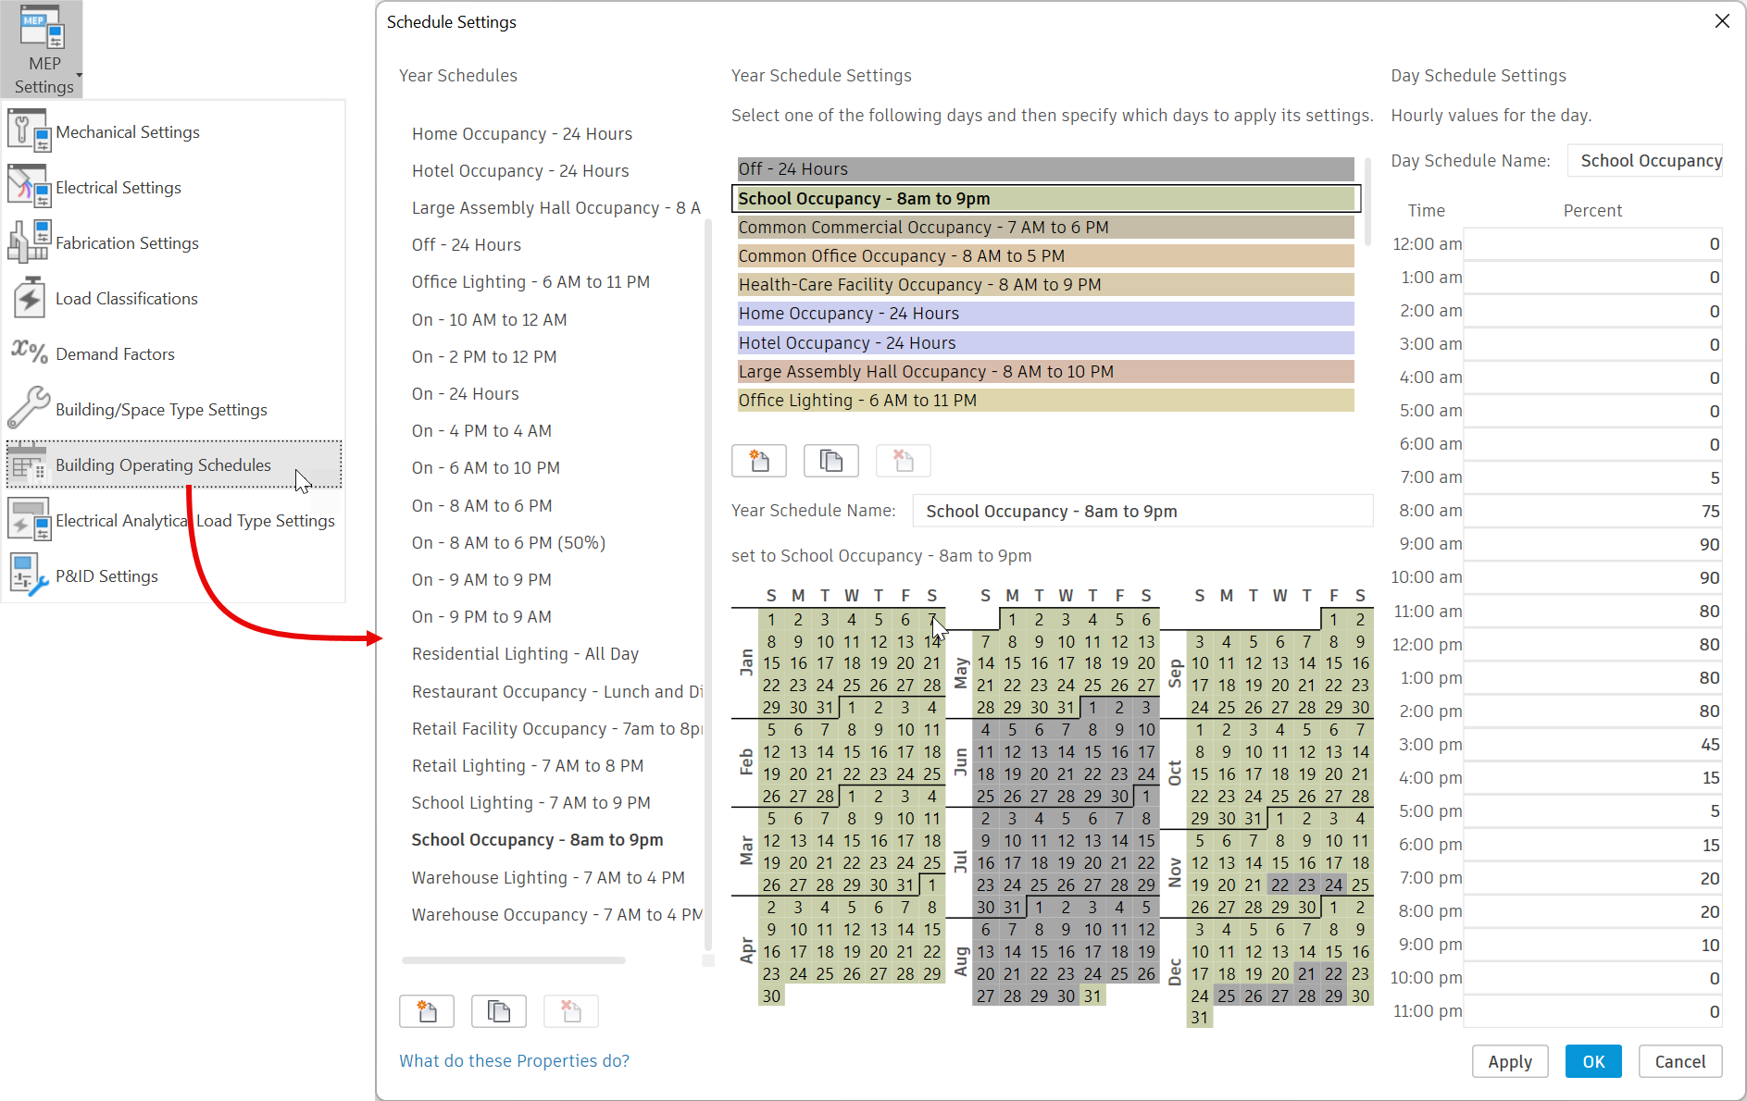Click the Building/Space Type Settings wrench icon
1747x1101 pixels.
(29, 408)
